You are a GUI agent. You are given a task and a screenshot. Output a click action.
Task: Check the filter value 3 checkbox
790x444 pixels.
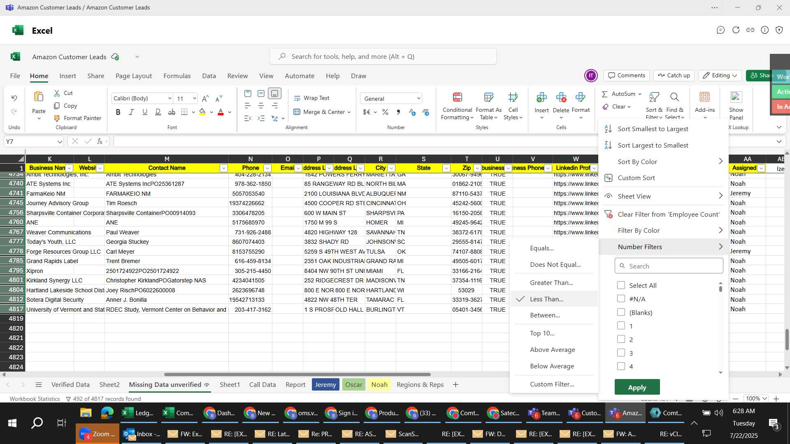click(621, 353)
